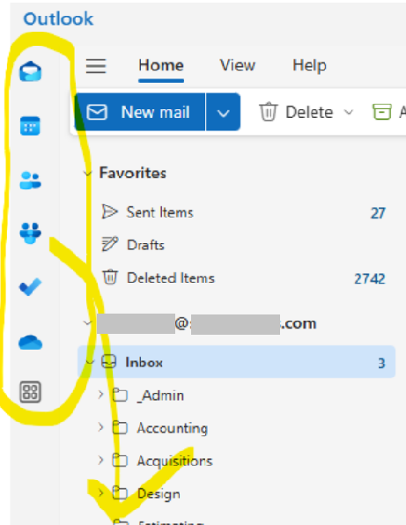
Task: Click the Outlook title text
Action: (x=58, y=18)
